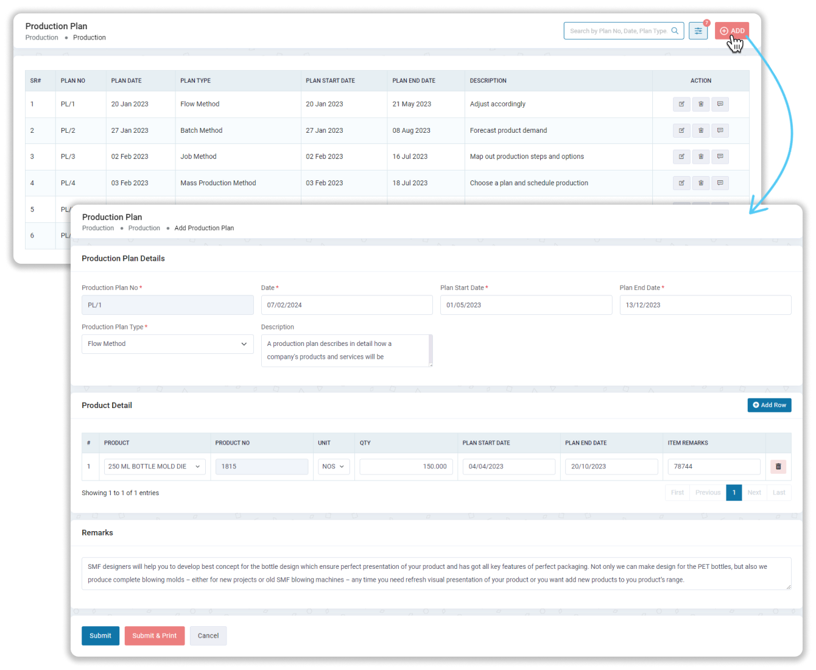Click the Production breadcrumb in the form header
The image size is (816, 670).
pyautogui.click(x=144, y=228)
